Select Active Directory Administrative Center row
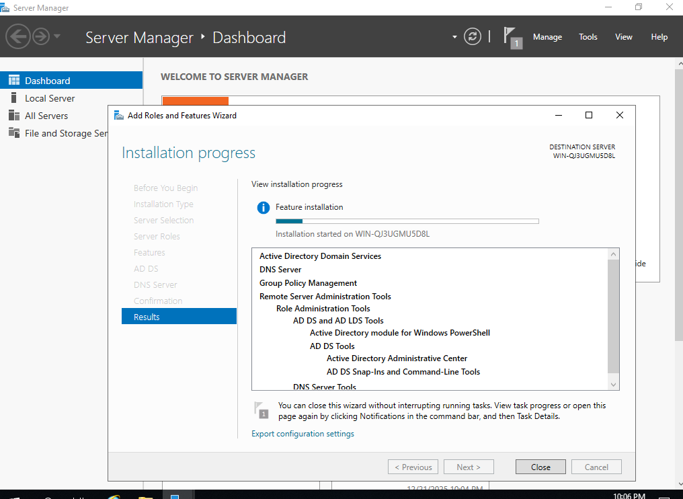Screen dimensions: 683x499 click(397, 358)
